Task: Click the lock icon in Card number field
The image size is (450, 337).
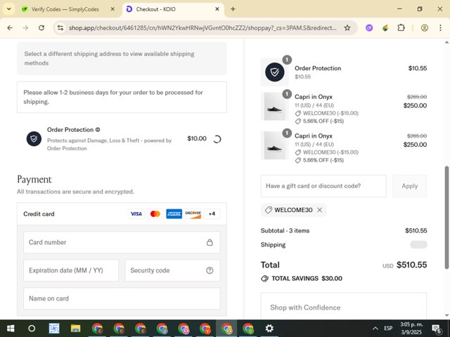Action: (210, 242)
